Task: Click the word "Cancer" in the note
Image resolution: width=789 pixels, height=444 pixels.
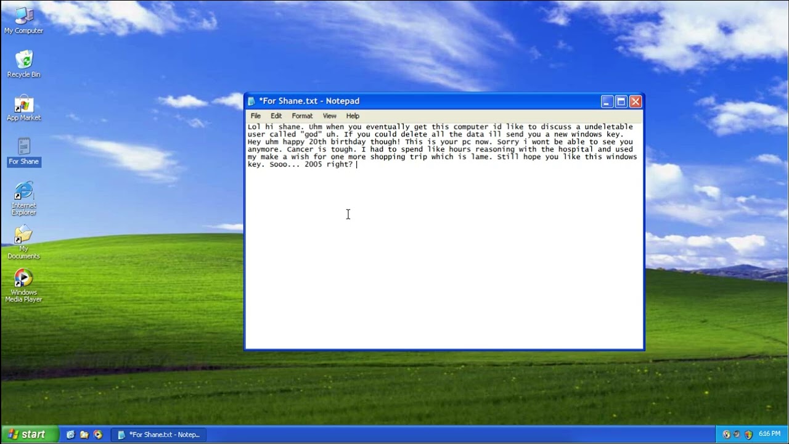Action: [x=300, y=149]
